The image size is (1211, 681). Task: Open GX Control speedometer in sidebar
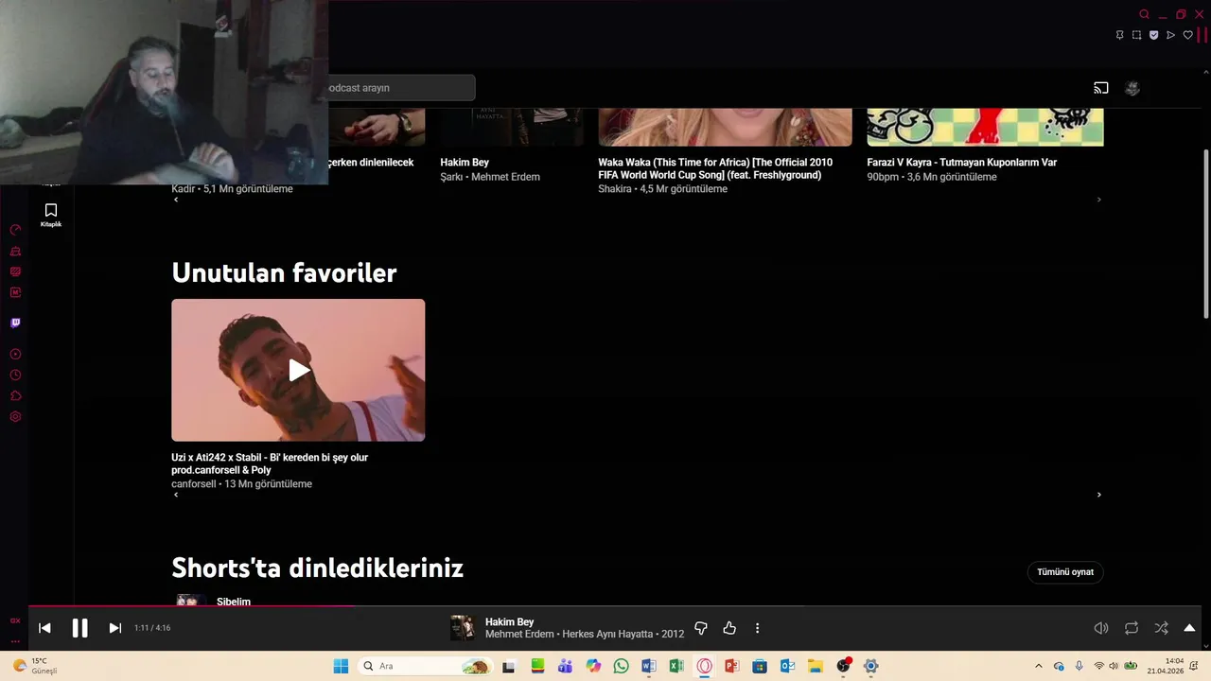pos(15,230)
